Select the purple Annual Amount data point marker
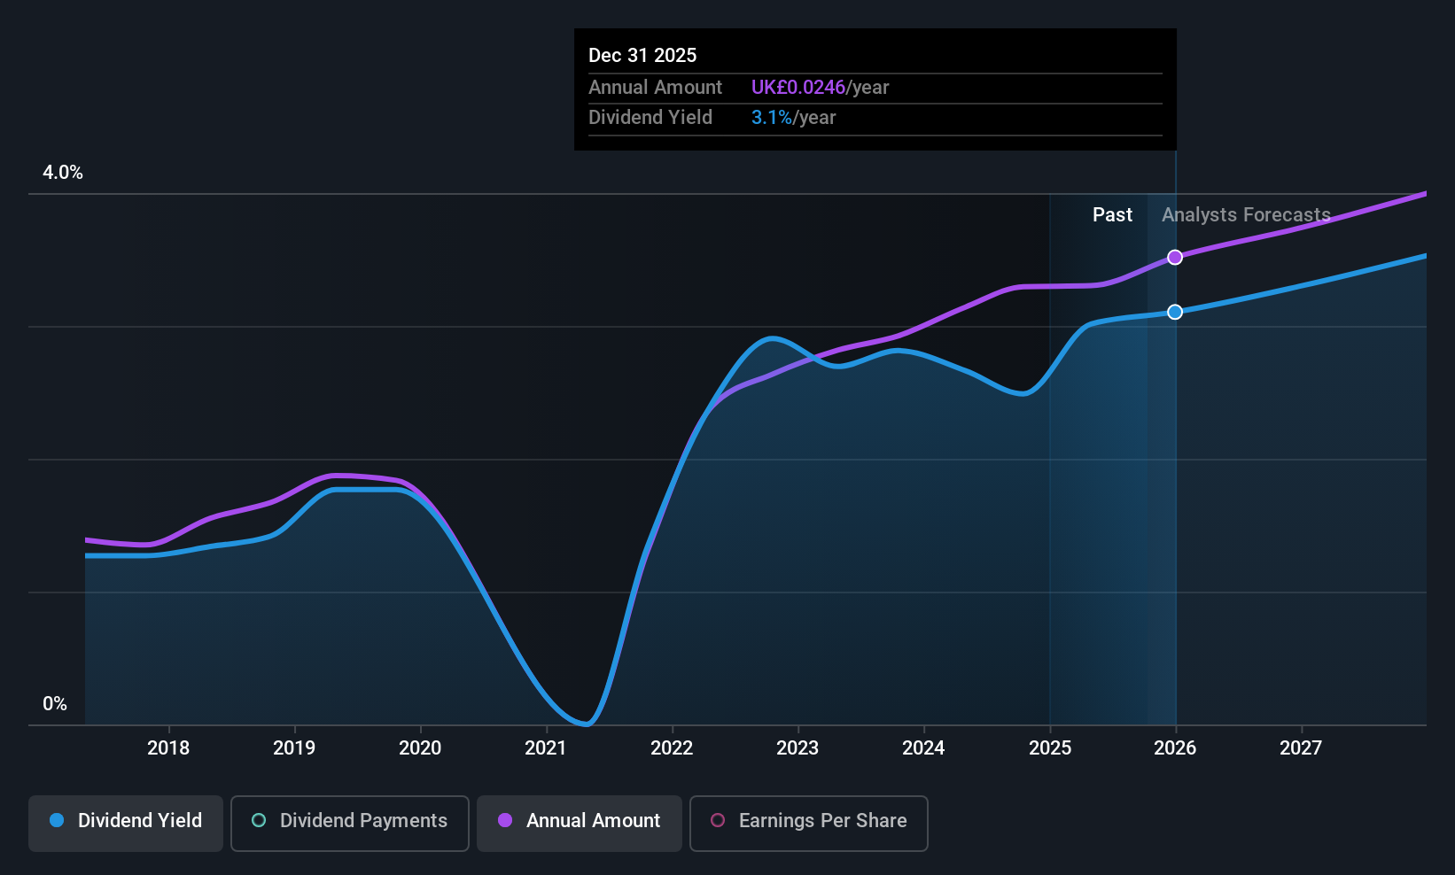The width and height of the screenshot is (1455, 875). pos(1175,257)
